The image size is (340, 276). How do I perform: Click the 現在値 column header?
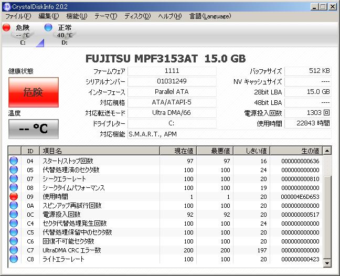click(x=178, y=151)
